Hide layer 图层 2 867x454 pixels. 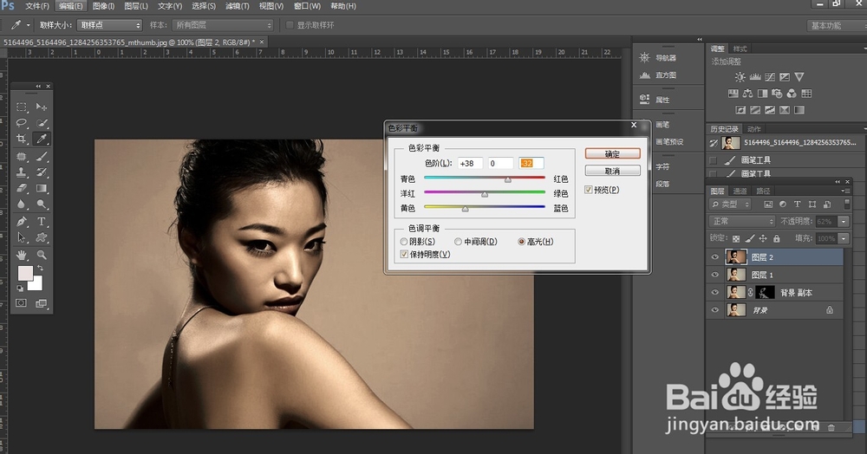715,256
